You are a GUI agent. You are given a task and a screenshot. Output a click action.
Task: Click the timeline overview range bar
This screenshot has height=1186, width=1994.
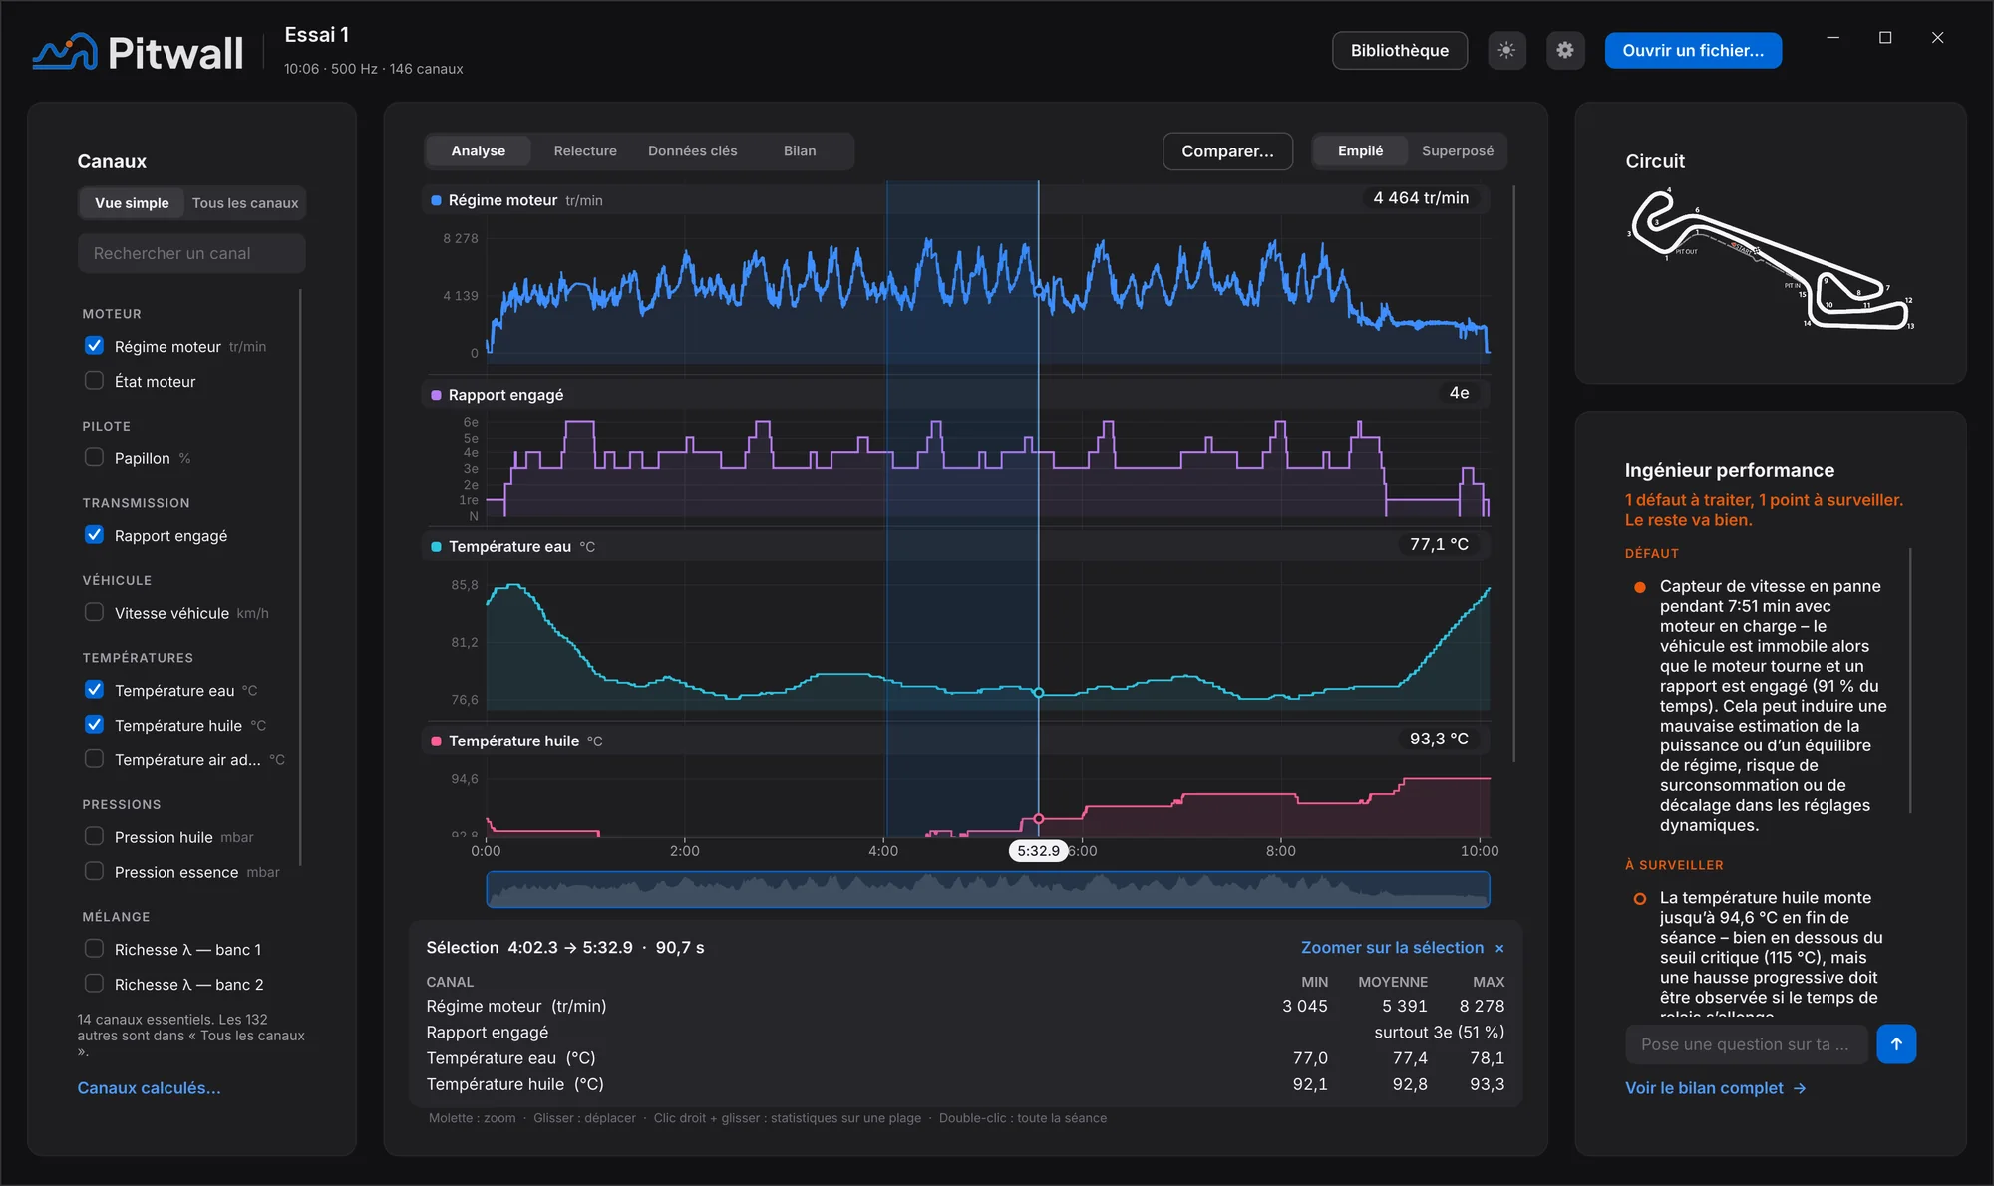[x=988, y=889]
